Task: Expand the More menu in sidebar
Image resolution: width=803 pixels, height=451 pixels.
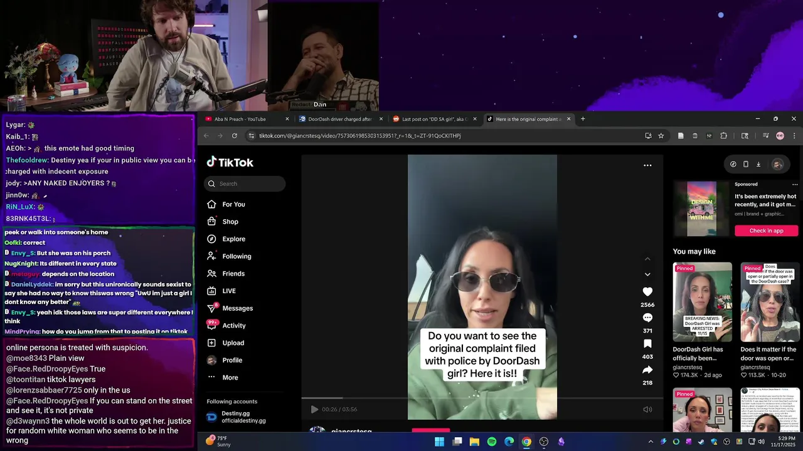Action: (x=223, y=378)
